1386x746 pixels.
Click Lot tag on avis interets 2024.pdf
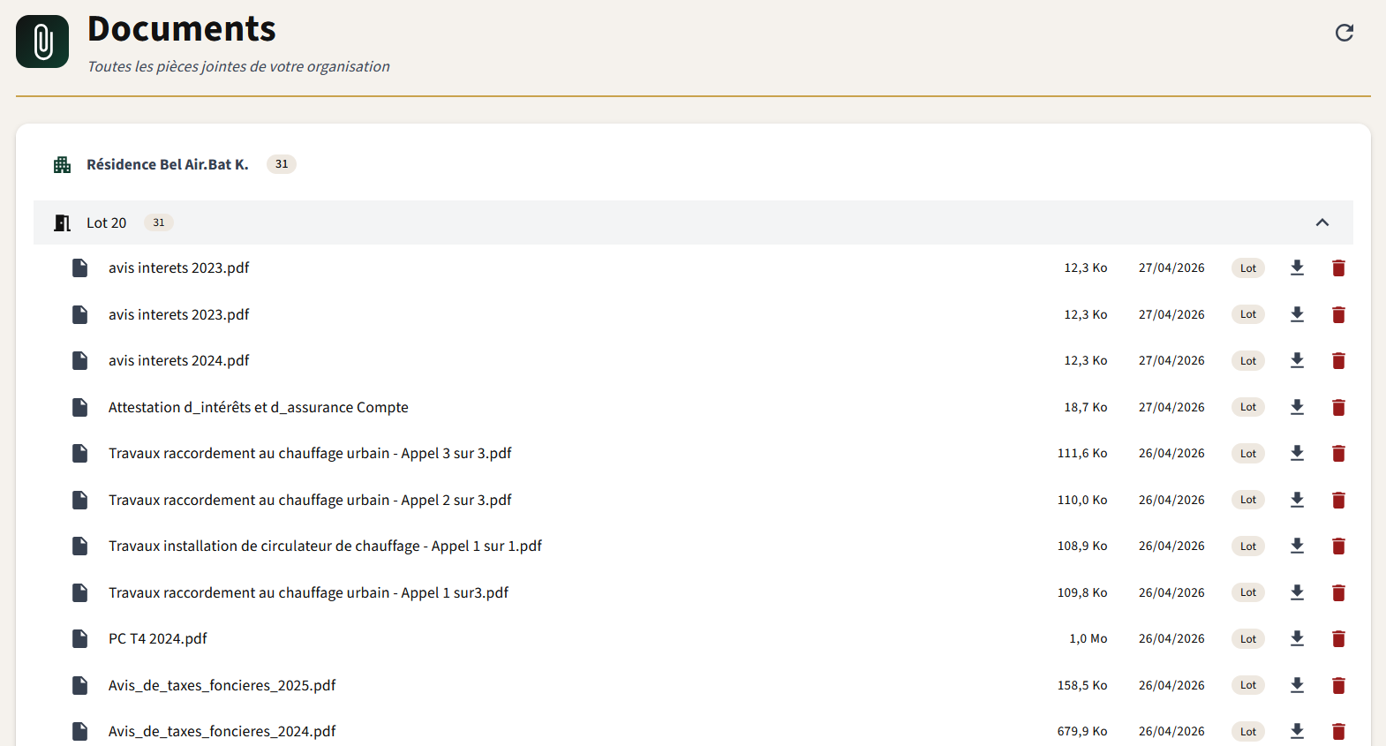pyautogui.click(x=1247, y=360)
